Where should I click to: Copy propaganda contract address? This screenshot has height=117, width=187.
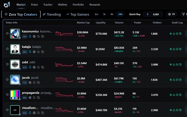[38, 98]
